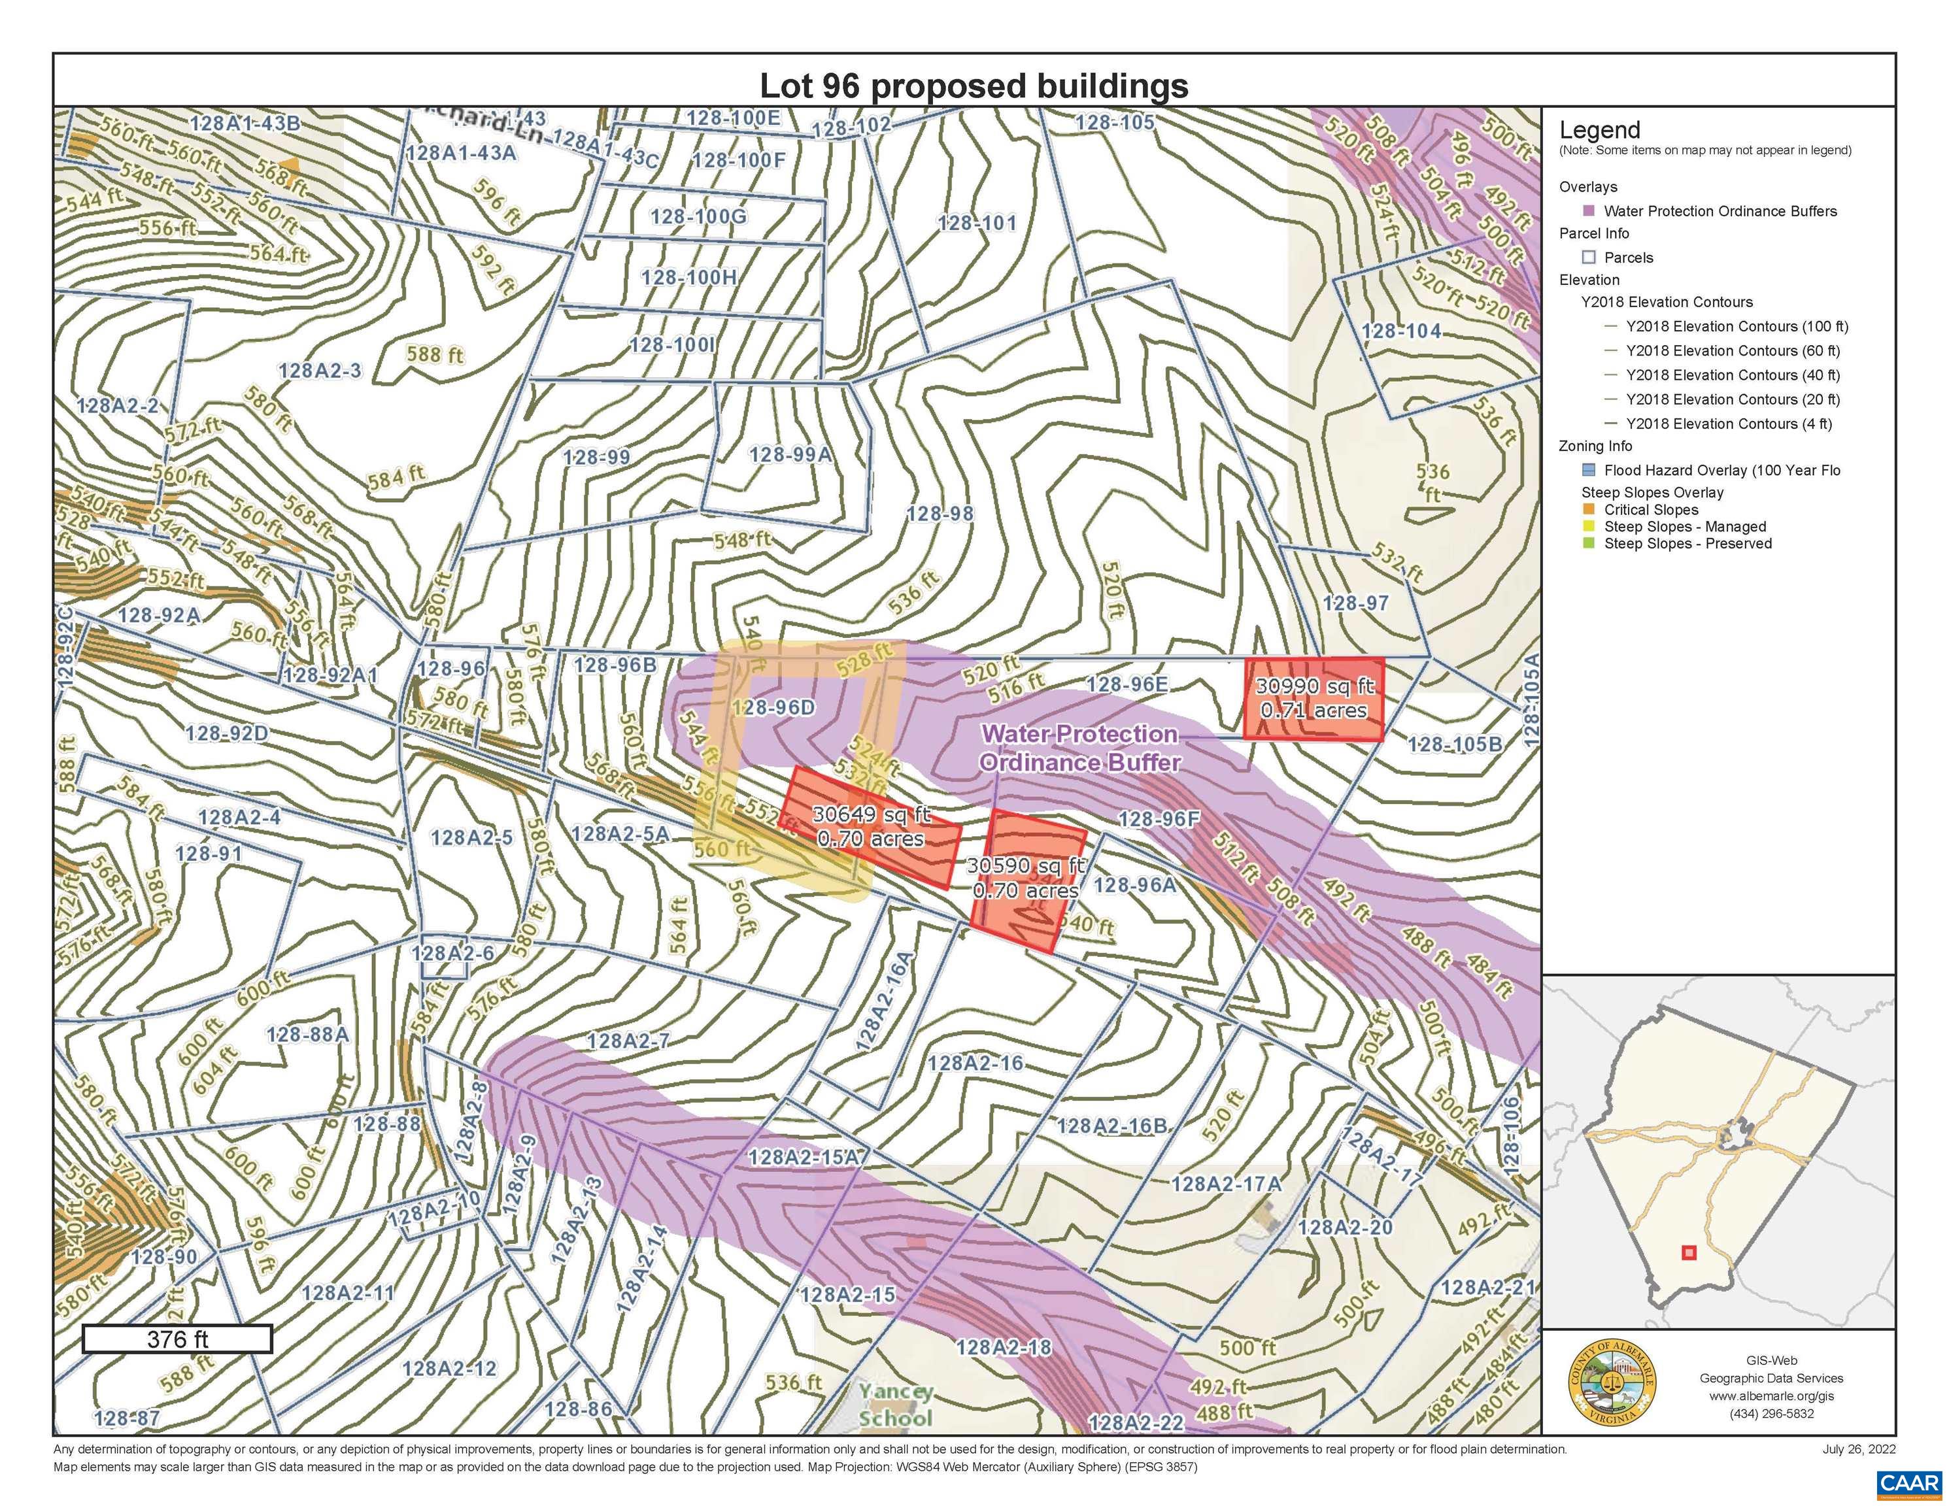Screen dimensions: 1949x1506
Task: Click the (434) 296-5832 phone number
Action: tap(1771, 1414)
